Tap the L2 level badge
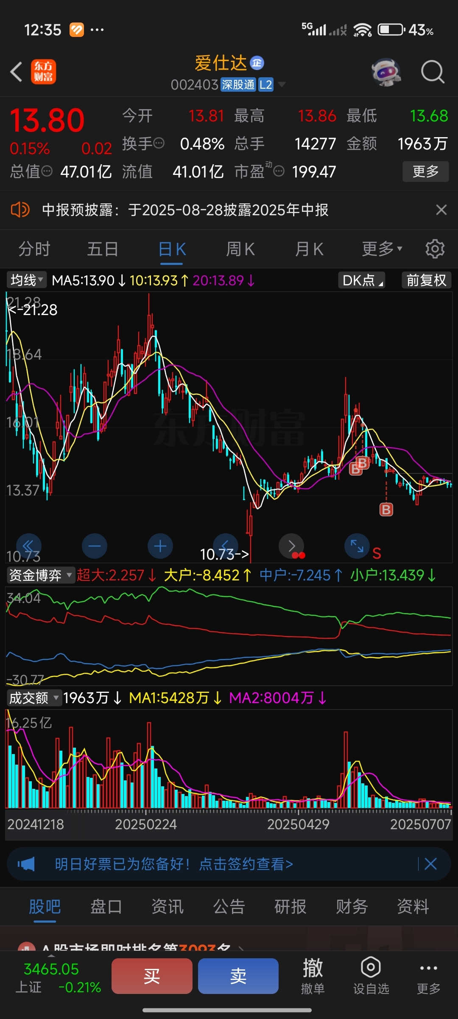 (x=266, y=84)
